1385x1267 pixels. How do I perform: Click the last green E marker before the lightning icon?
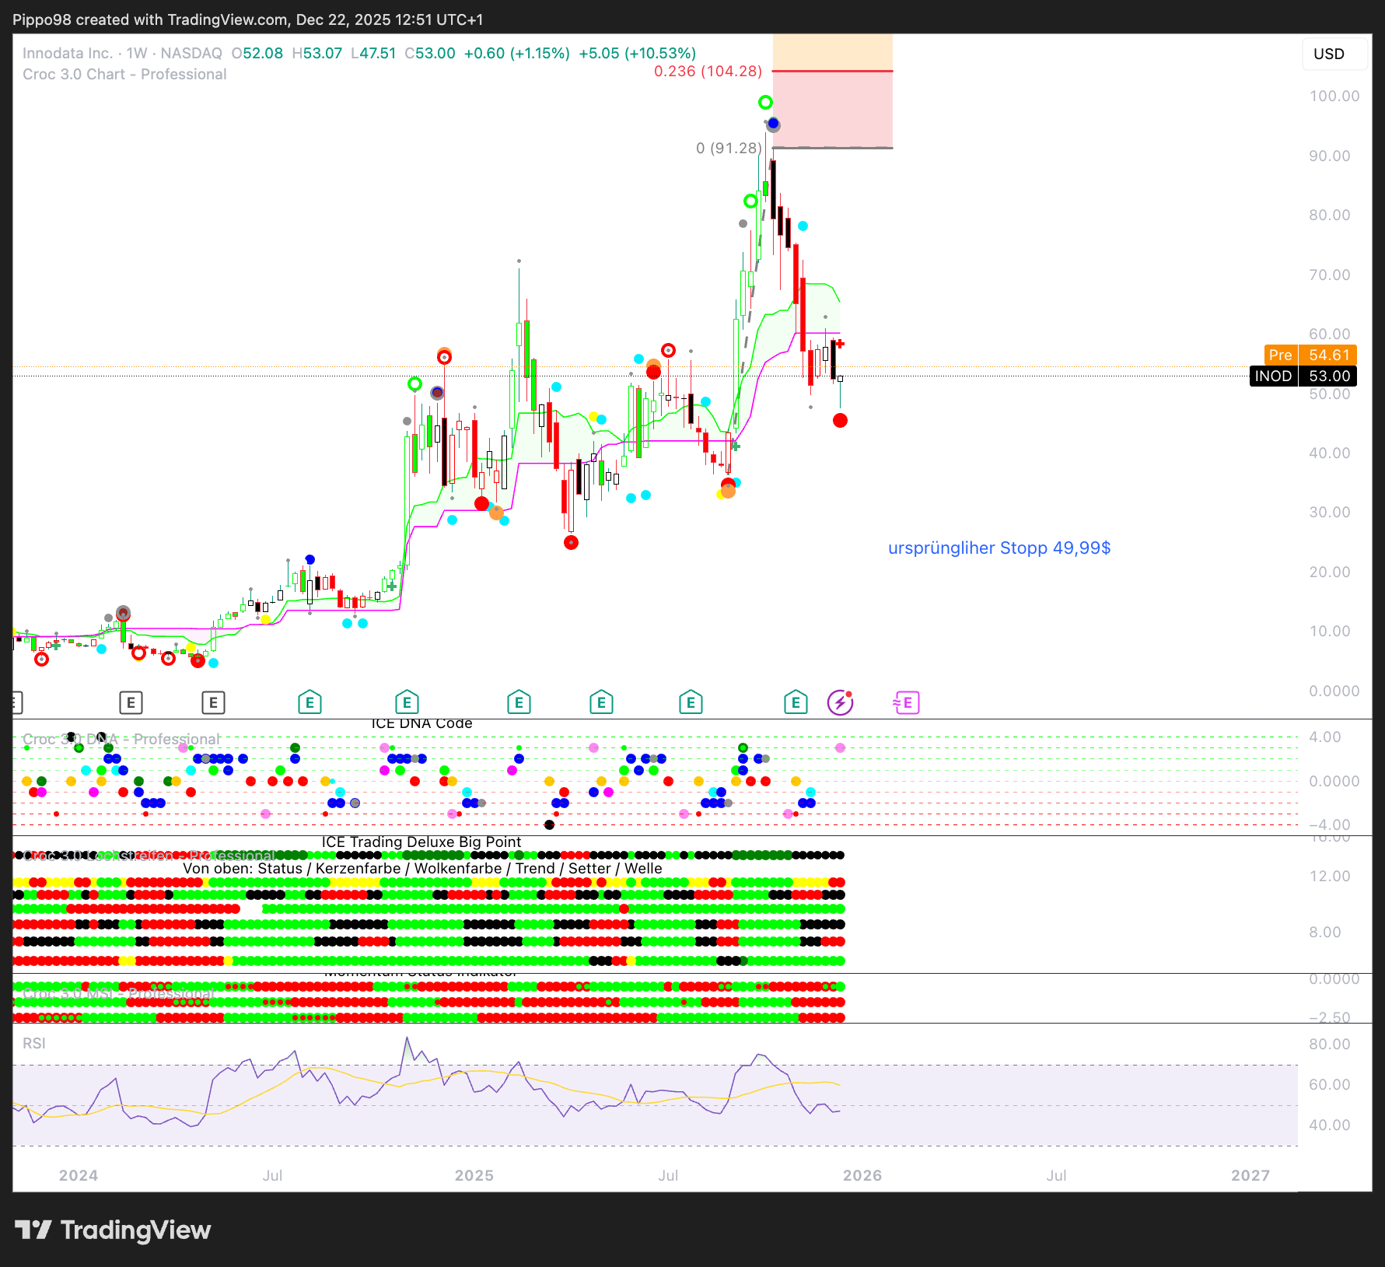(x=795, y=702)
